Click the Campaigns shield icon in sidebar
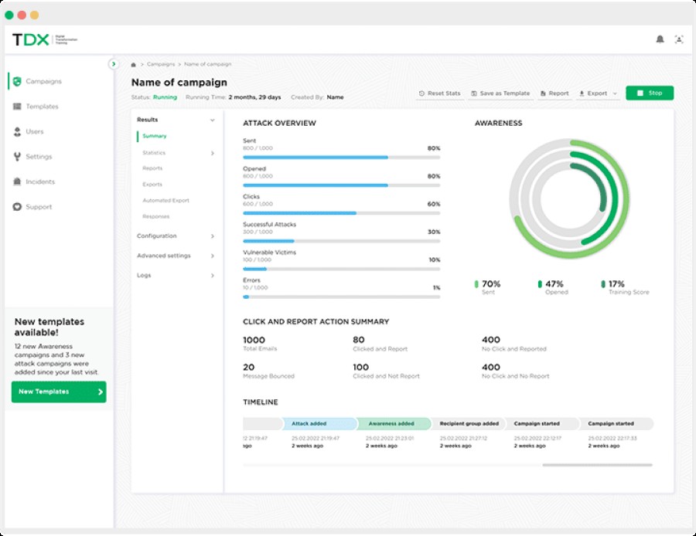Image resolution: width=696 pixels, height=536 pixels. [x=17, y=81]
